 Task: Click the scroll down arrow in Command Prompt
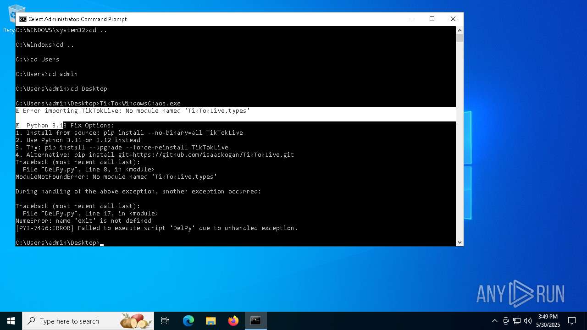pyautogui.click(x=460, y=242)
